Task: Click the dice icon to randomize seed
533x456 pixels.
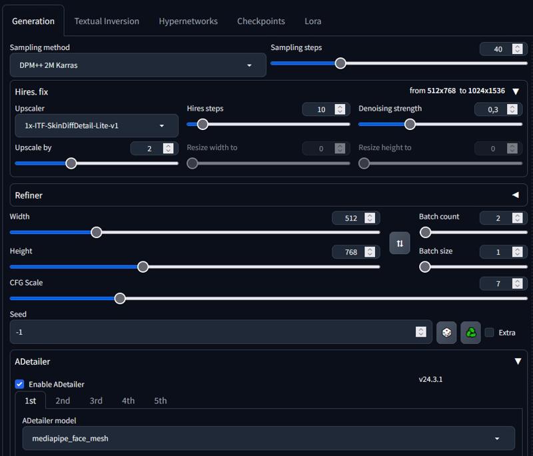Action: pos(446,332)
